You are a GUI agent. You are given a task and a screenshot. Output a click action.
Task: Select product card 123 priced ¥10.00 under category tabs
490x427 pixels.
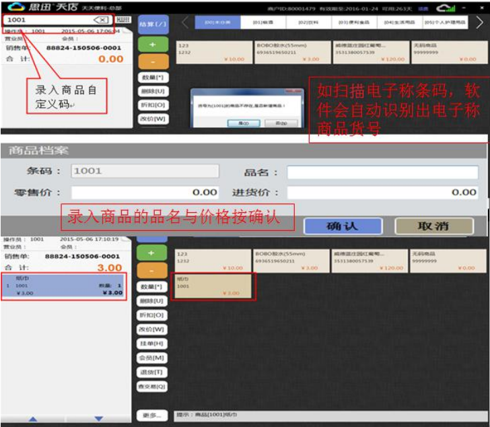coord(214,53)
